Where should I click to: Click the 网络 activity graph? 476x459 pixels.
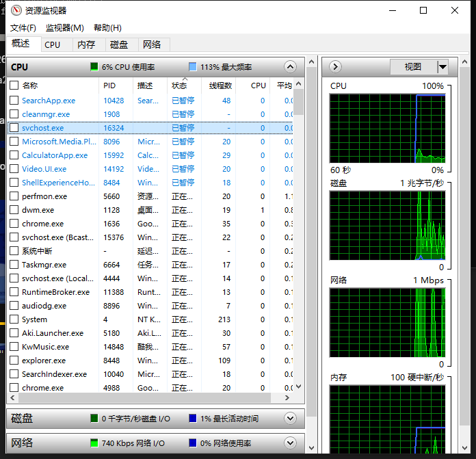pos(387,323)
